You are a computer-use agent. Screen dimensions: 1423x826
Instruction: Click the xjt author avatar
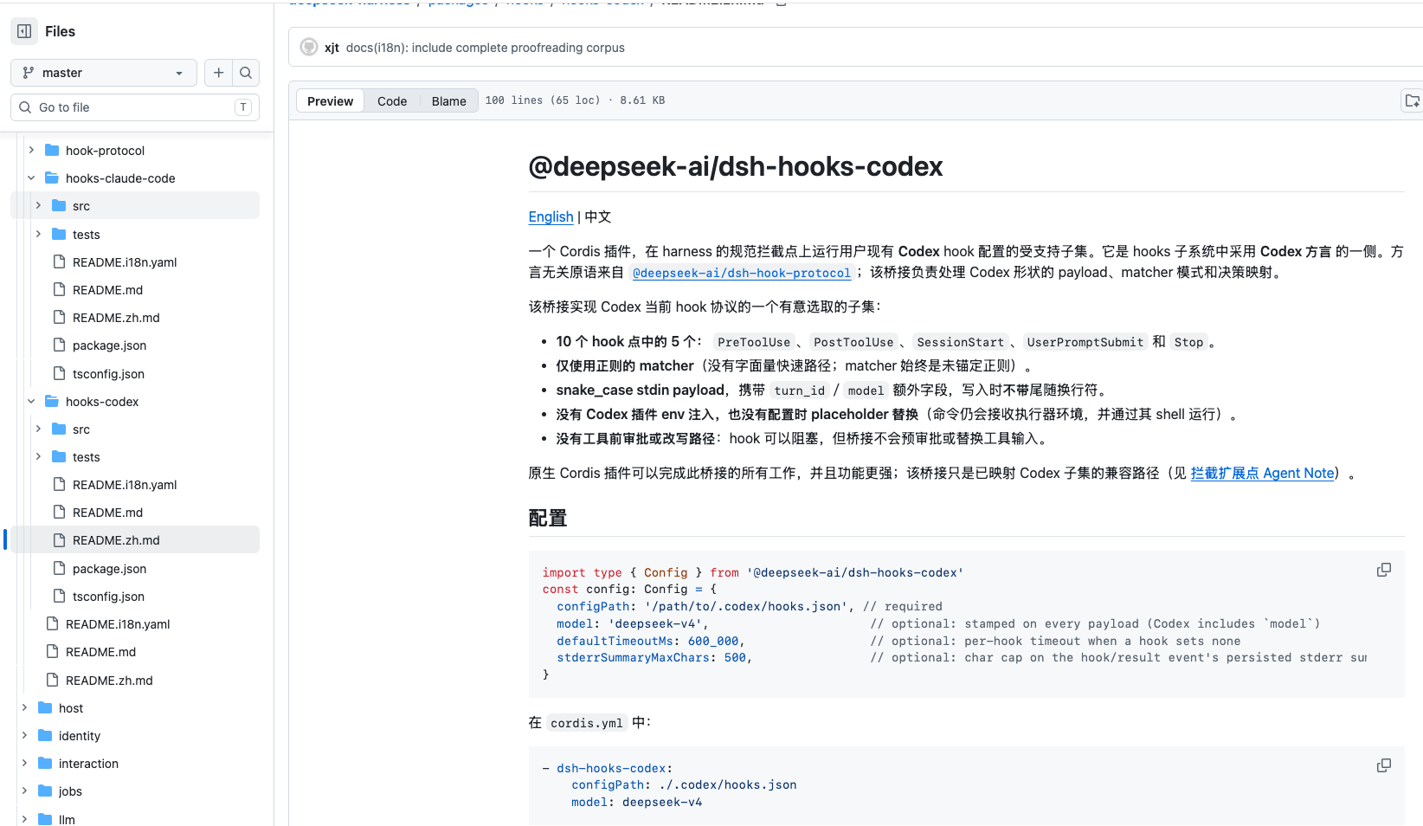click(x=309, y=47)
